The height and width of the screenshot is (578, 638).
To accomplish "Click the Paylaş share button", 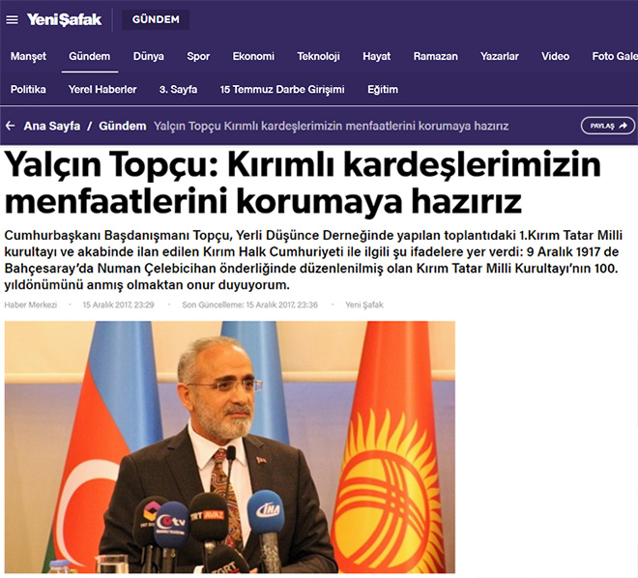I will point(608,126).
